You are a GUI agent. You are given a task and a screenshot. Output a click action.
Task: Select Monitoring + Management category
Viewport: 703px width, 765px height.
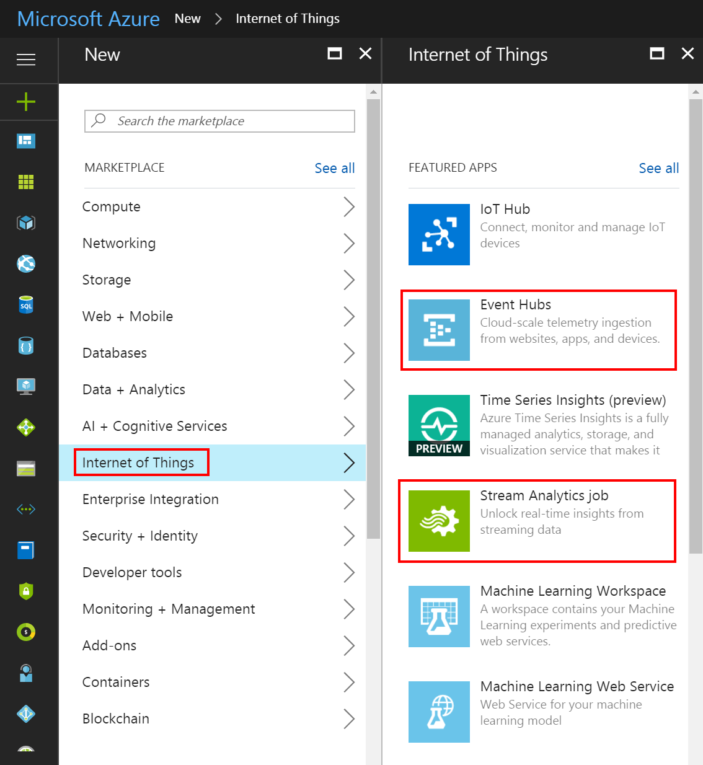(212, 609)
